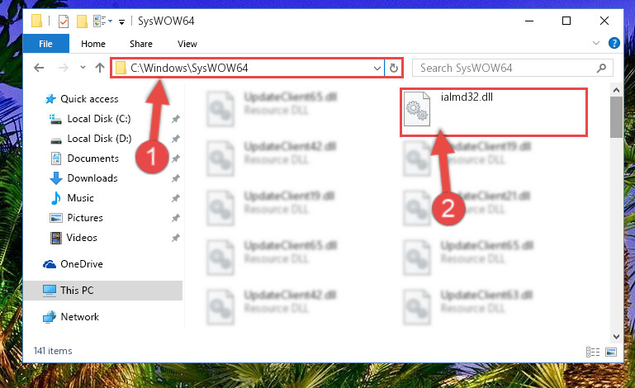
Task: Go back using the back arrow
Action: (39, 68)
